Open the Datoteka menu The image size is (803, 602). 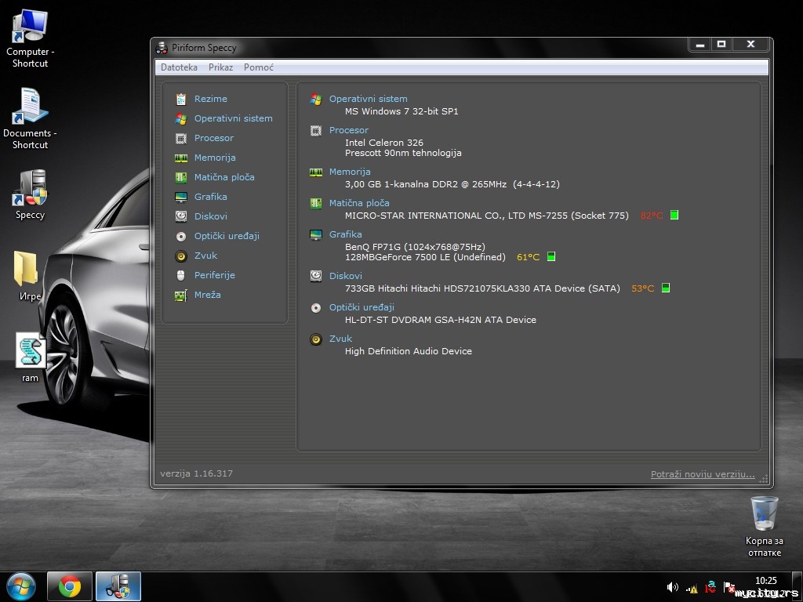[x=179, y=67]
